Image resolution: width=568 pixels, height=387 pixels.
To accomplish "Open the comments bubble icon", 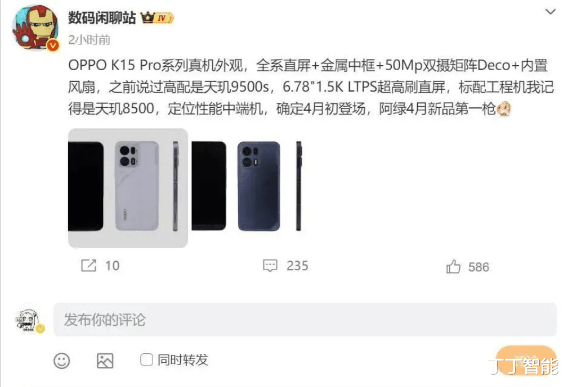I will coord(270,266).
